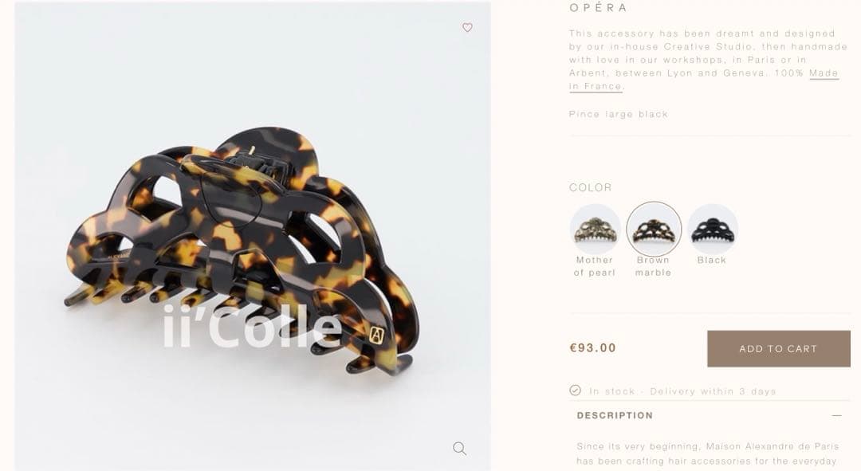Image resolution: width=861 pixels, height=471 pixels.
Task: Pick the Black color swatch
Action: point(712,229)
